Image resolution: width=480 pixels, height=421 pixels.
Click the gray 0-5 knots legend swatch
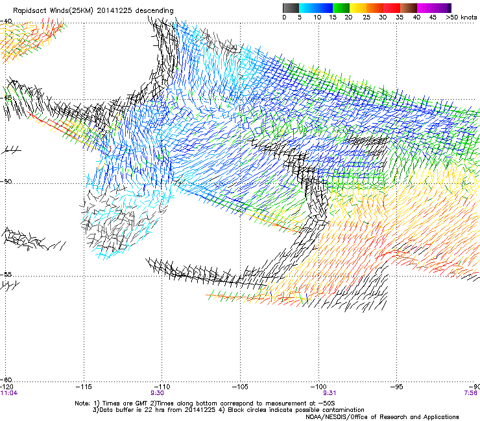click(291, 8)
